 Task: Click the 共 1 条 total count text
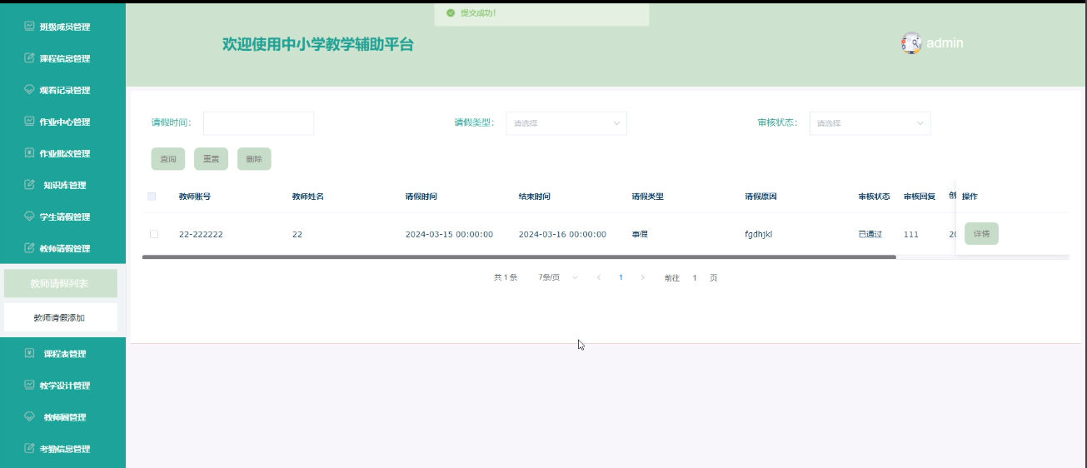point(506,277)
